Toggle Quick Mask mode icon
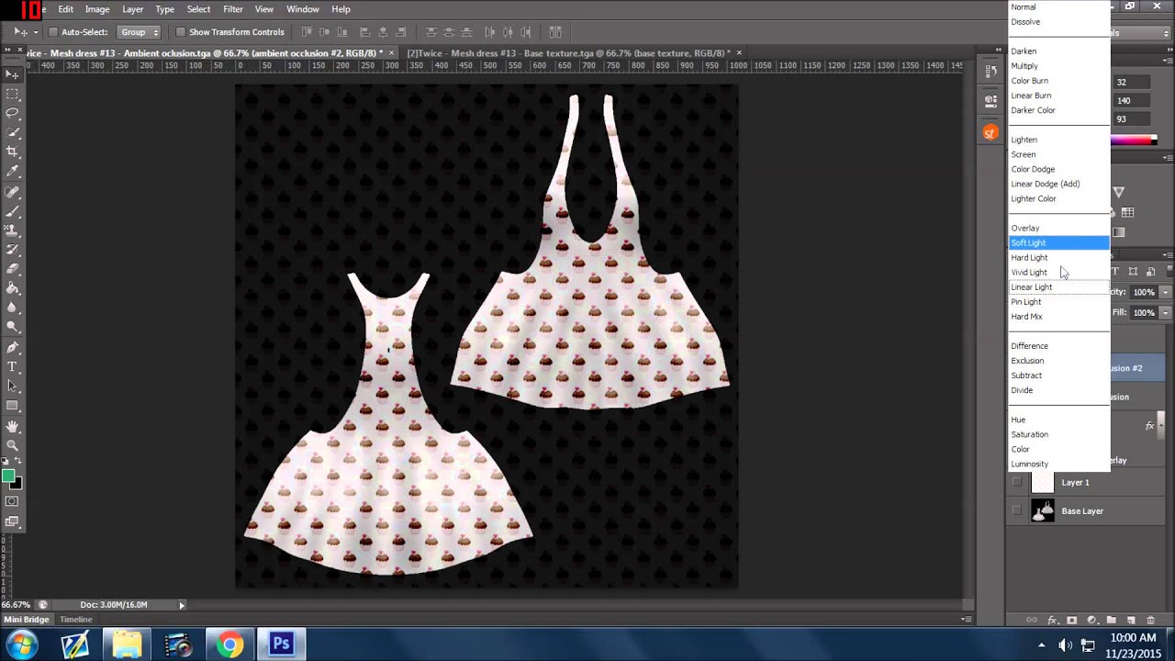 tap(12, 502)
